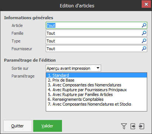
Task: Open the Famille lookup magnifier
Action: (144, 33)
